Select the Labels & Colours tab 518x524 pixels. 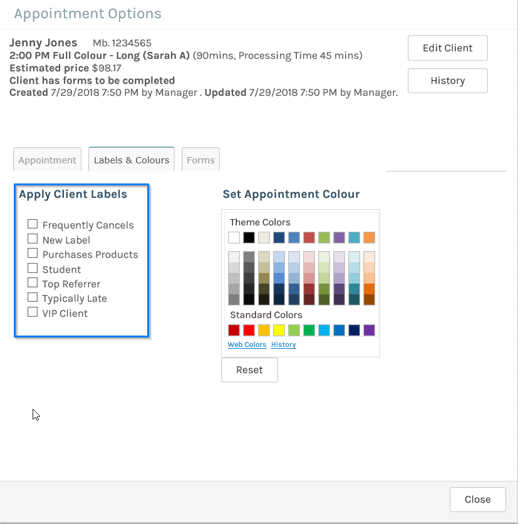pos(131,159)
